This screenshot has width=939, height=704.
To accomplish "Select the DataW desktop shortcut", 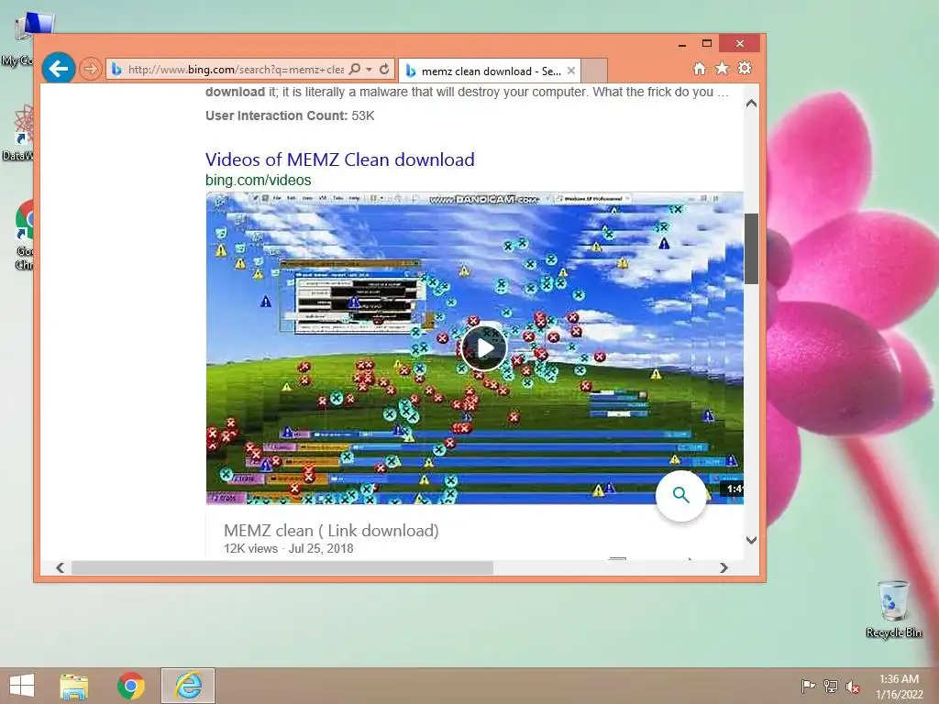I will point(20,133).
